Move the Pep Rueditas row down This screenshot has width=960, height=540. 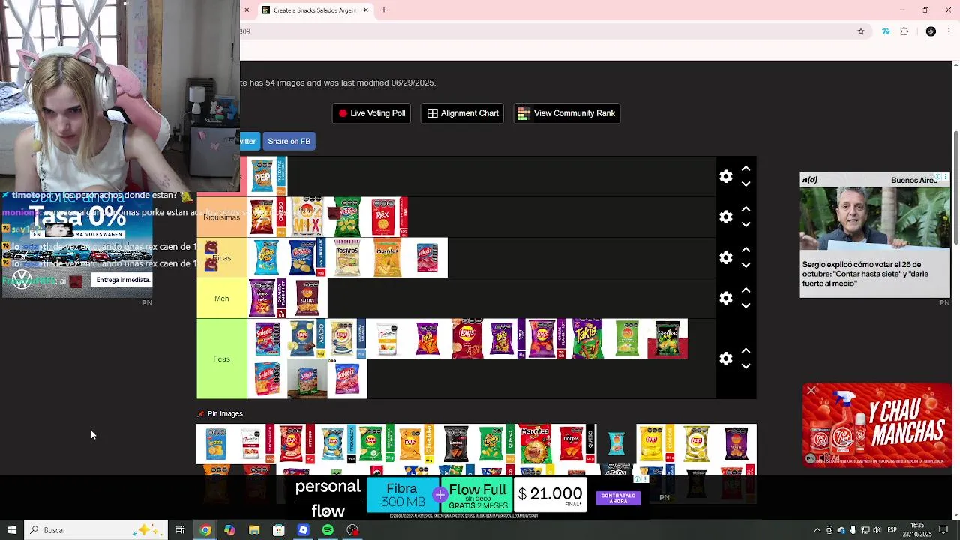coord(745,184)
